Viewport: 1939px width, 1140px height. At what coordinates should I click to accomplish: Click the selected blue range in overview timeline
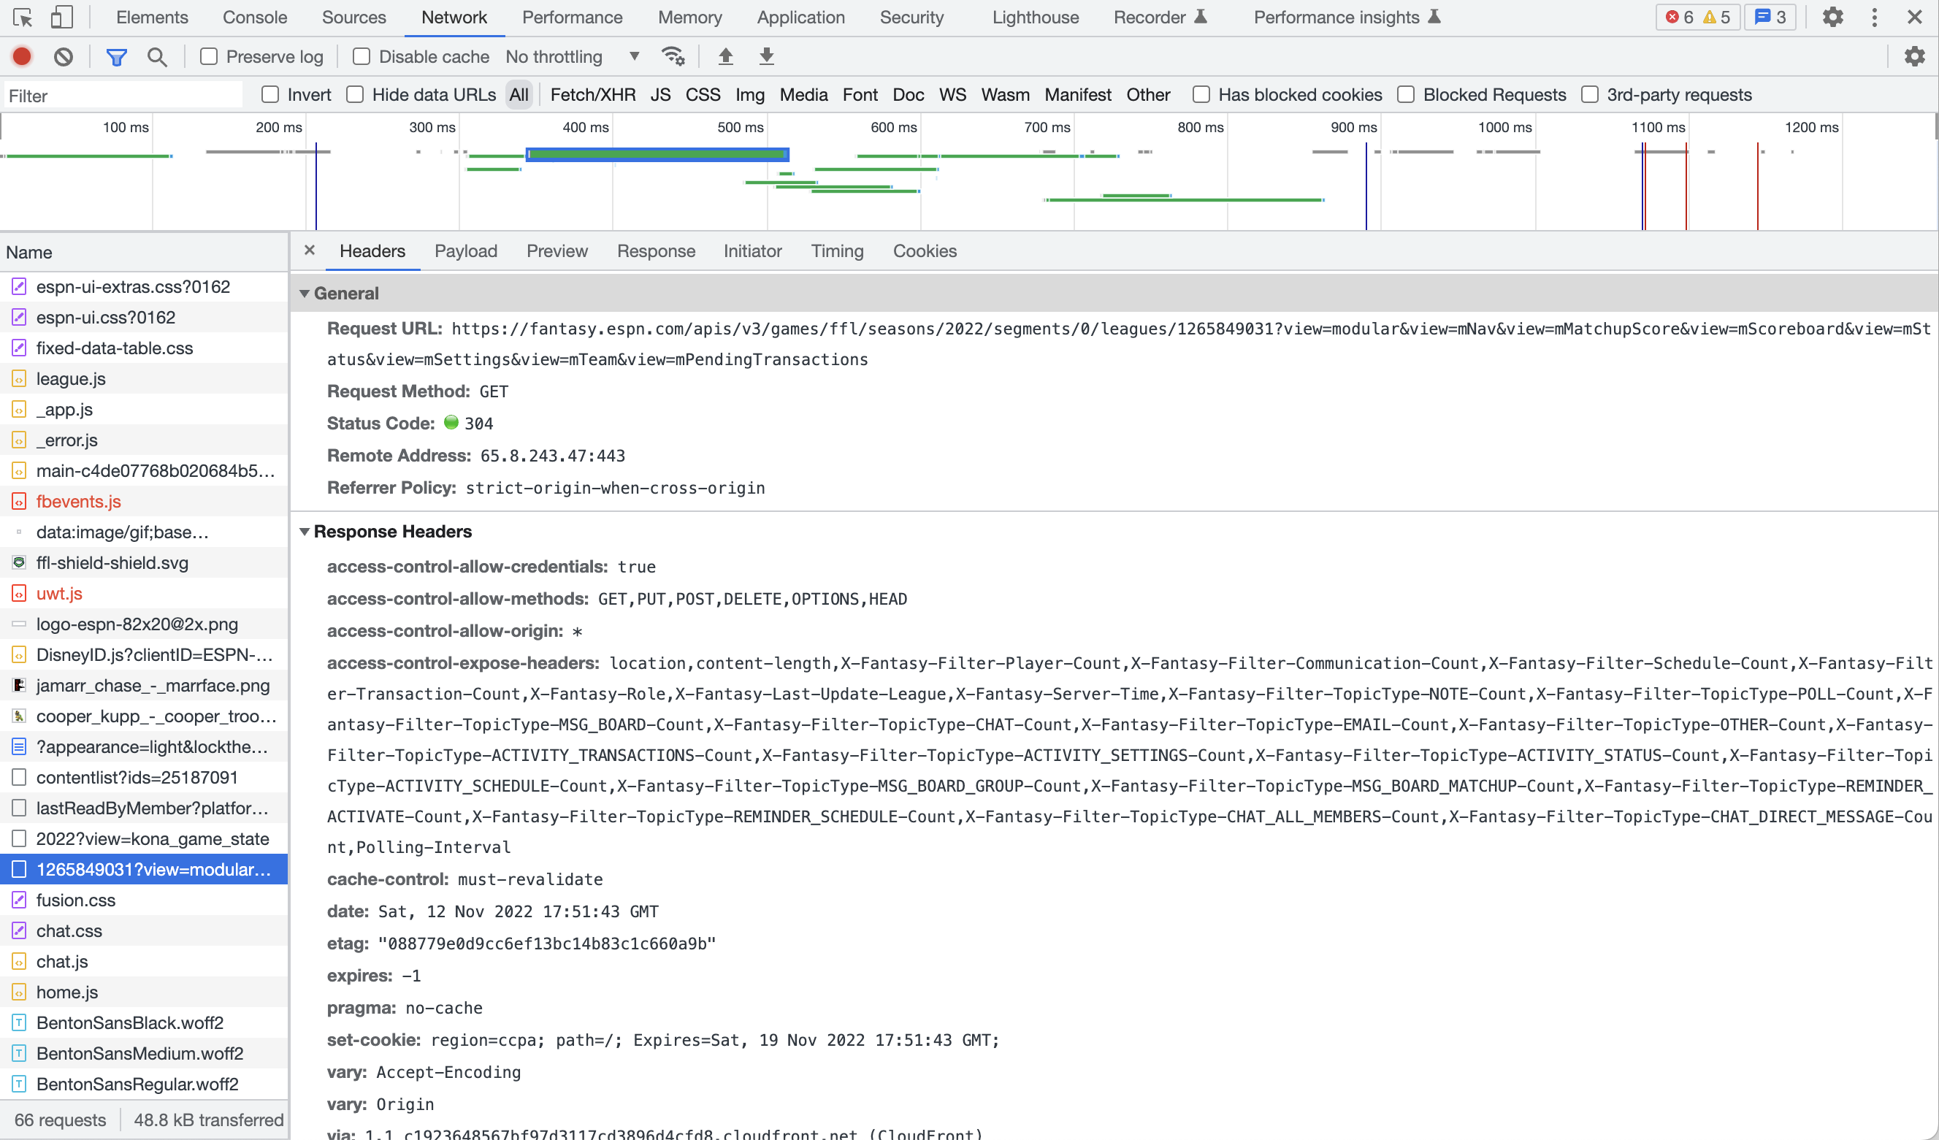coord(657,155)
